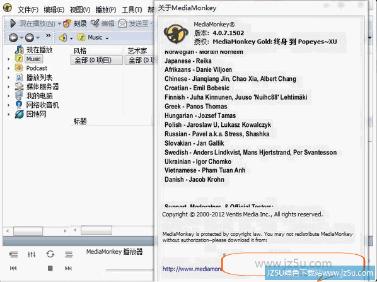377x282 pixels.
Task: Open the Music breadcrumb dropdown arrow
Action: pyautogui.click(x=107, y=38)
